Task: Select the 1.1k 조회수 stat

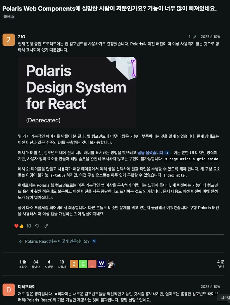Action: point(23,264)
